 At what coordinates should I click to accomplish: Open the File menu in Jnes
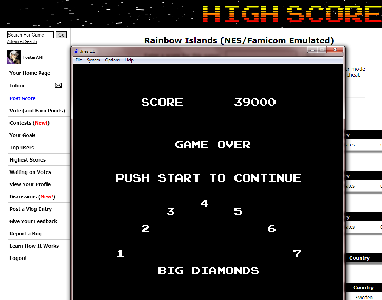(x=79, y=60)
